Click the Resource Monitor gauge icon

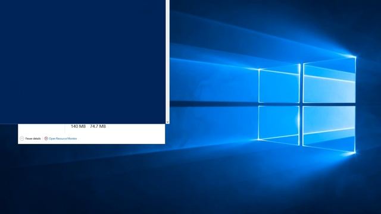[x=46, y=139]
